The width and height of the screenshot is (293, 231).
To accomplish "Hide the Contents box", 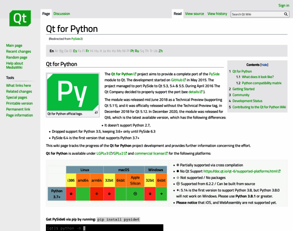I will pyautogui.click(x=264, y=65).
